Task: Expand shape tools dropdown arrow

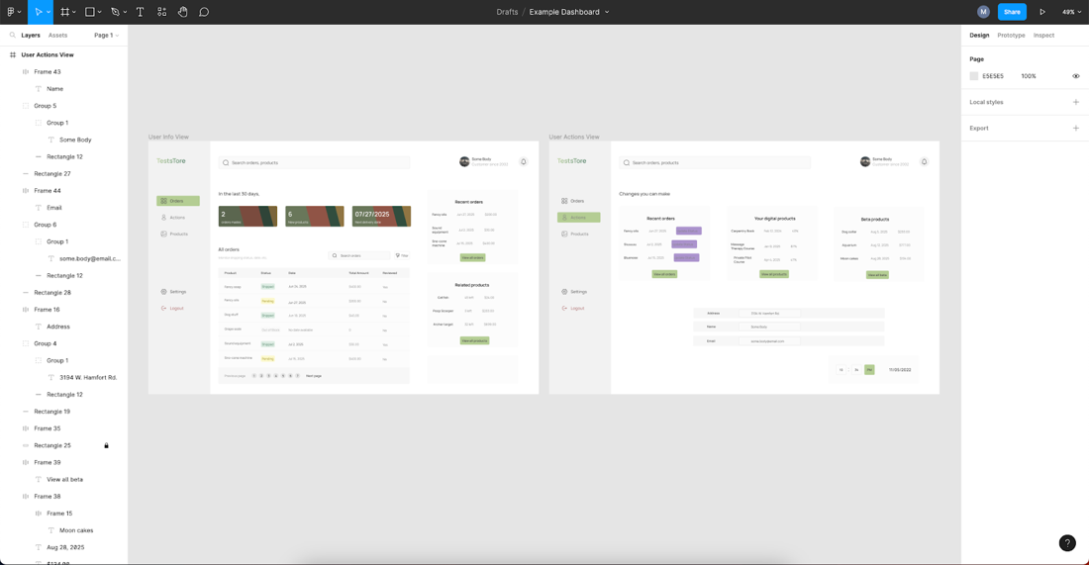Action: 100,13
